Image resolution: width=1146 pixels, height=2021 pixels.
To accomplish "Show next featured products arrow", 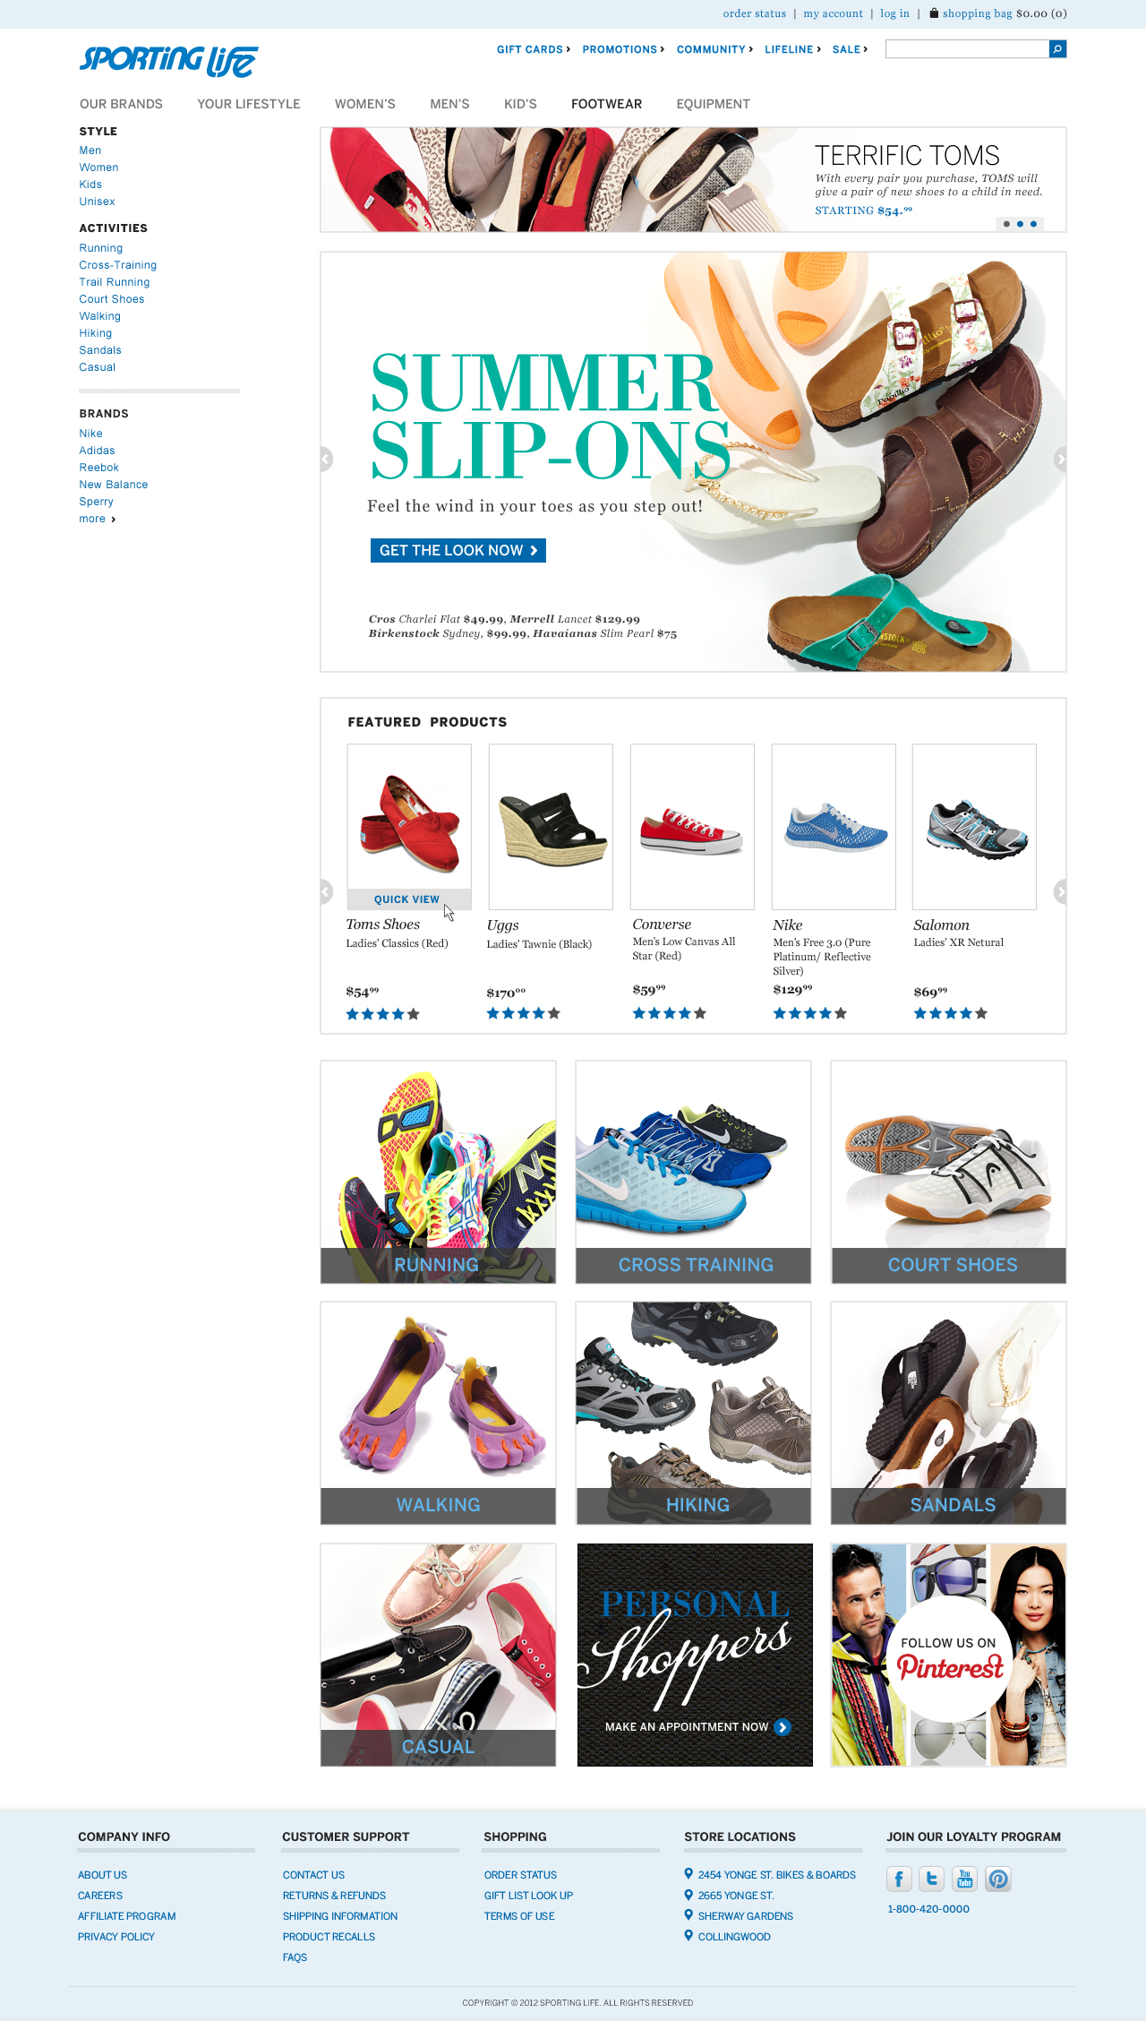I will pyautogui.click(x=1060, y=891).
